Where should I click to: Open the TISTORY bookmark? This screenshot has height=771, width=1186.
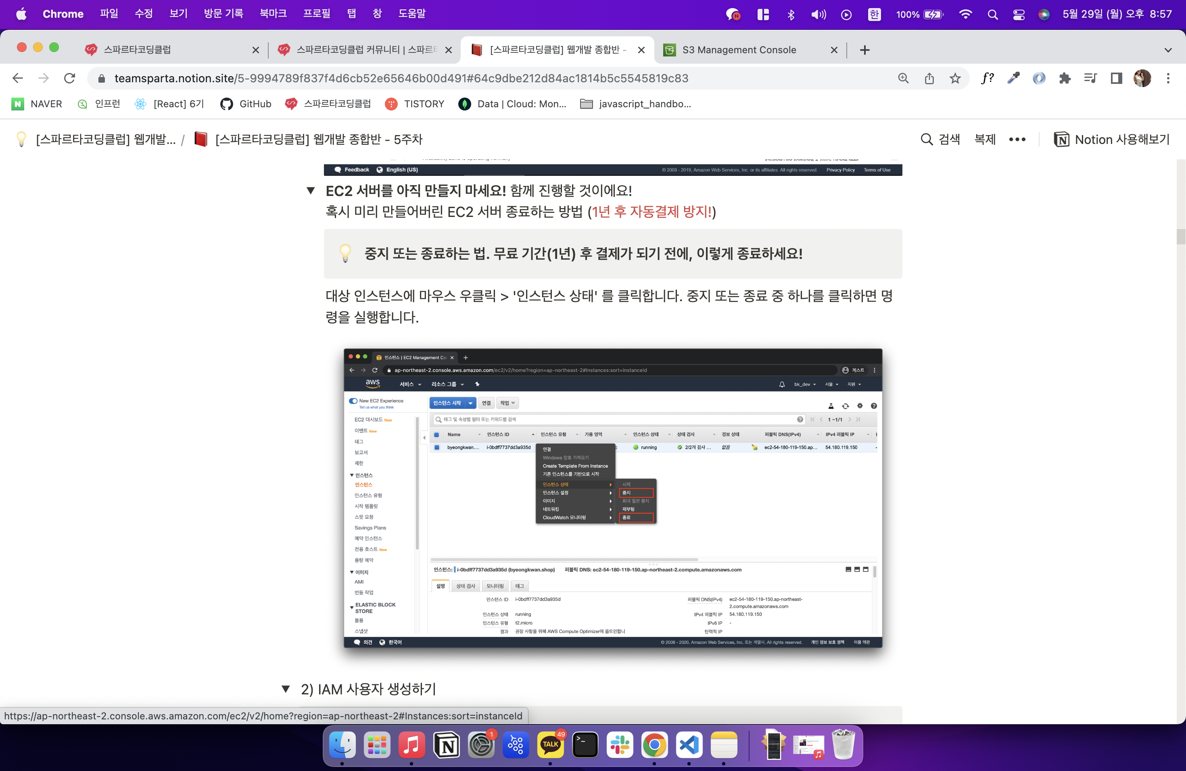point(415,104)
